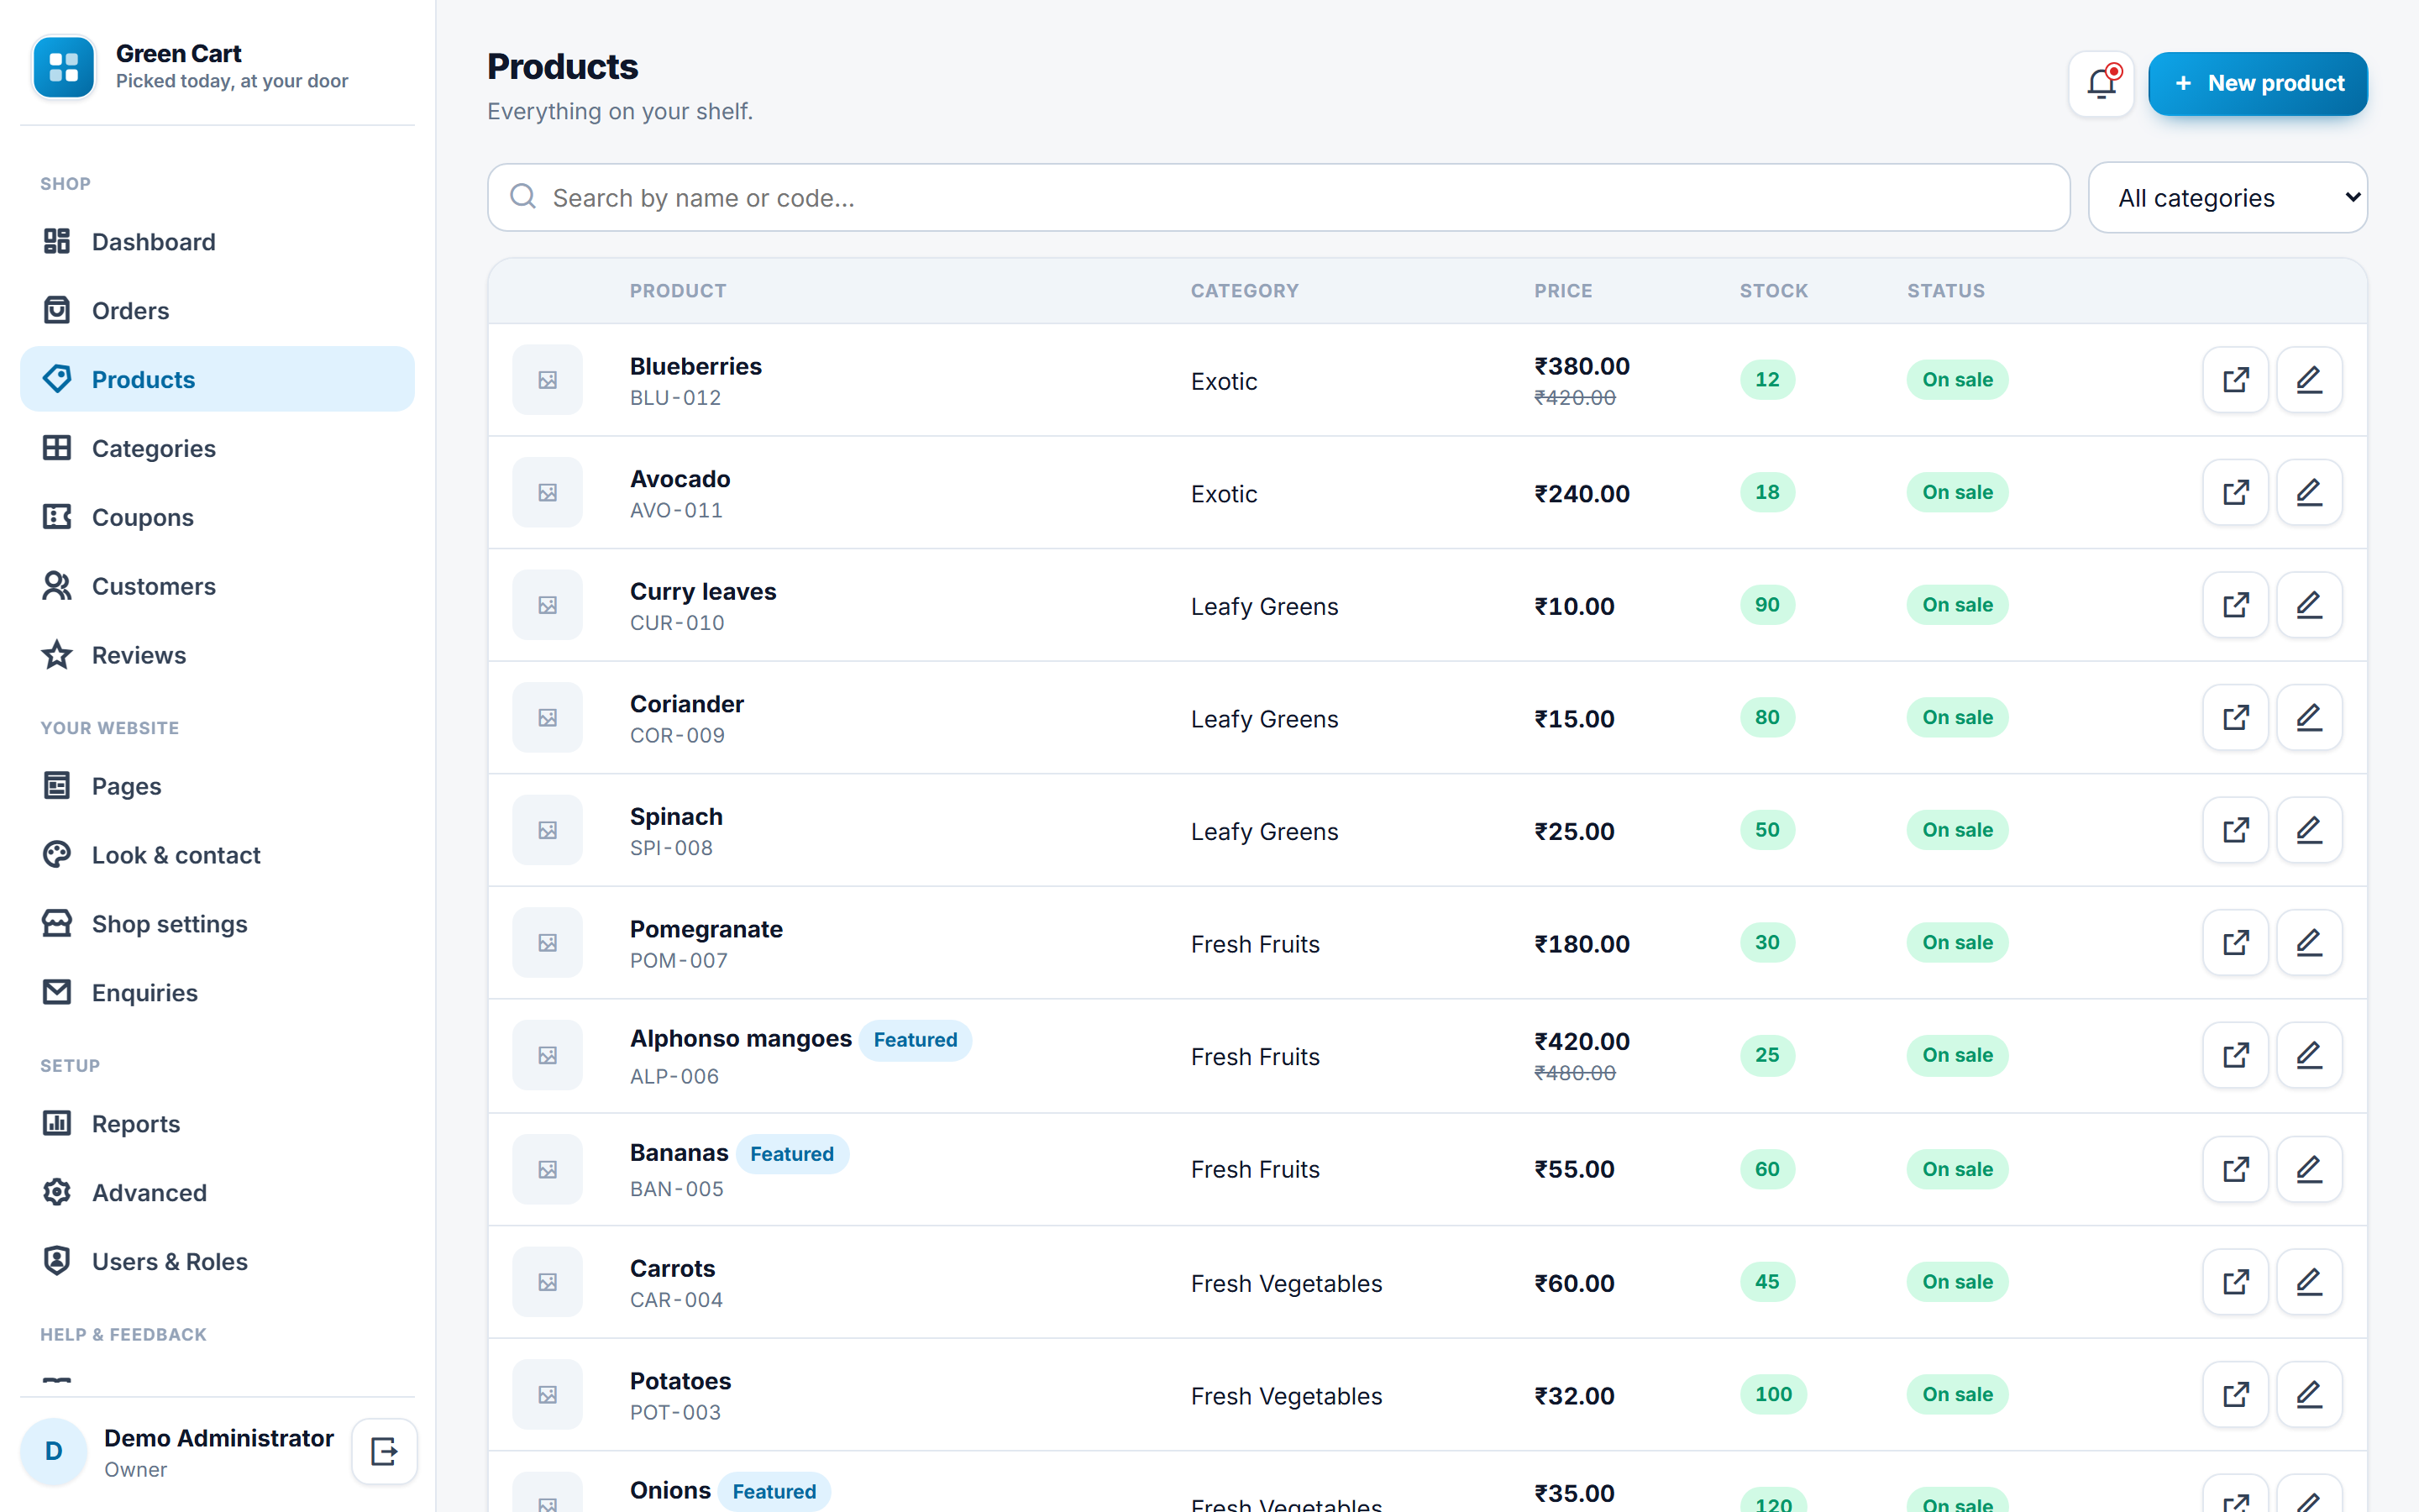Open Blueberries in storefront view
This screenshot has height=1512, width=2419.
pyautogui.click(x=2235, y=380)
